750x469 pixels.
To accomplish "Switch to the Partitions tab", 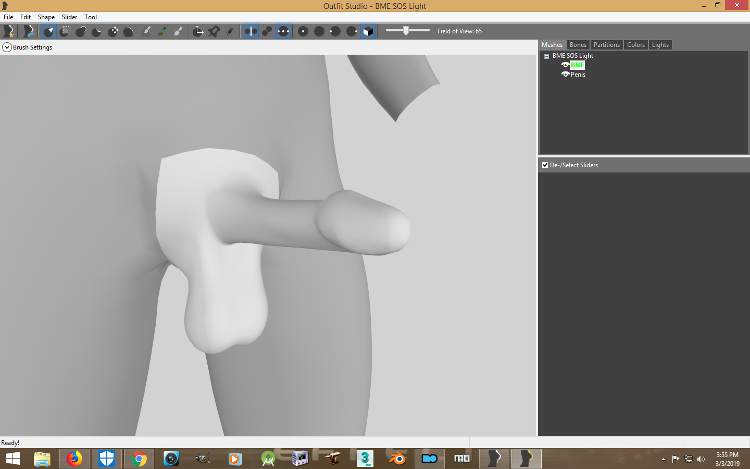I will (x=607, y=45).
